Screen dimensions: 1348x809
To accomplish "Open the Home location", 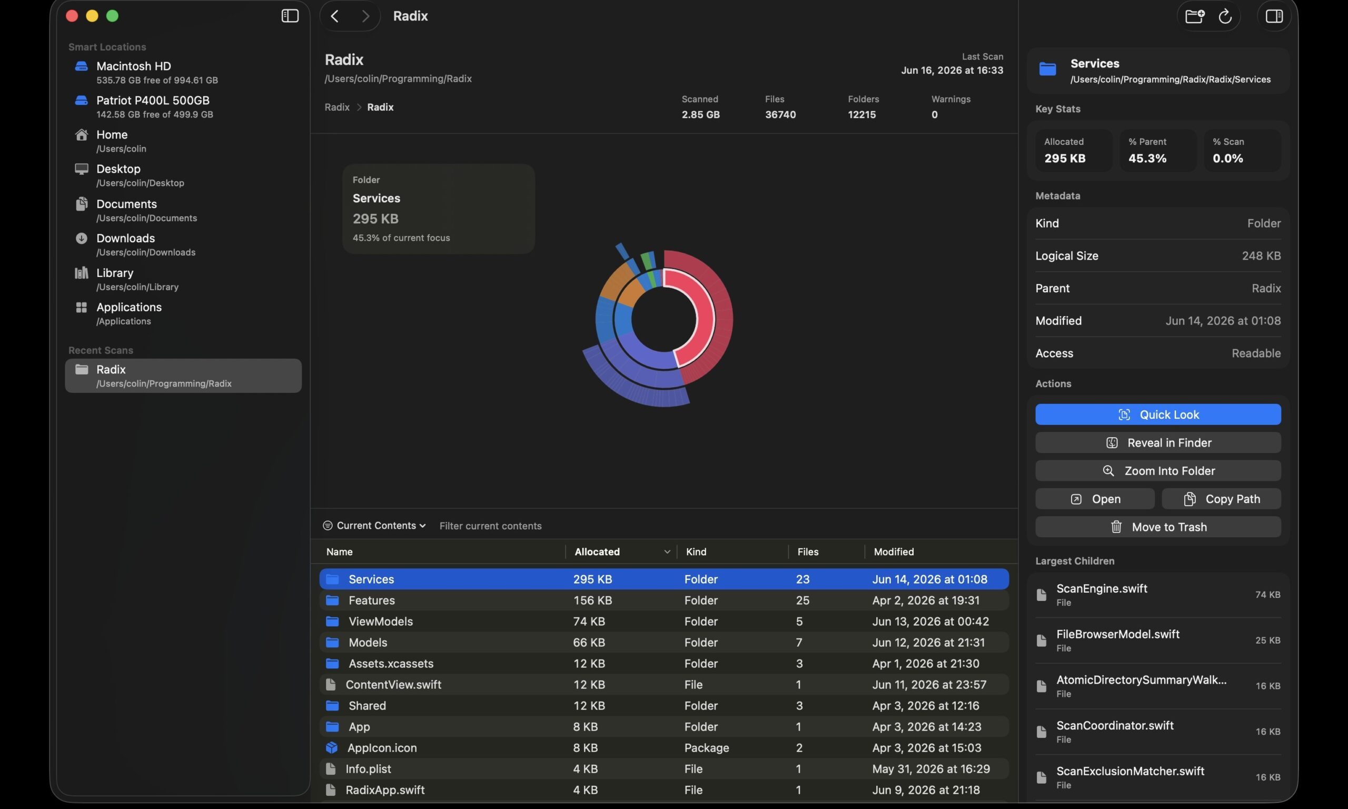I will (183, 141).
